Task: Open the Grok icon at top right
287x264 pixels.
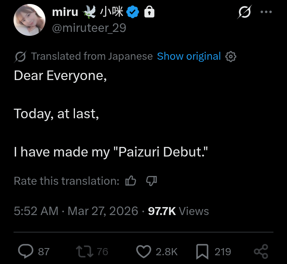Action: point(244,12)
